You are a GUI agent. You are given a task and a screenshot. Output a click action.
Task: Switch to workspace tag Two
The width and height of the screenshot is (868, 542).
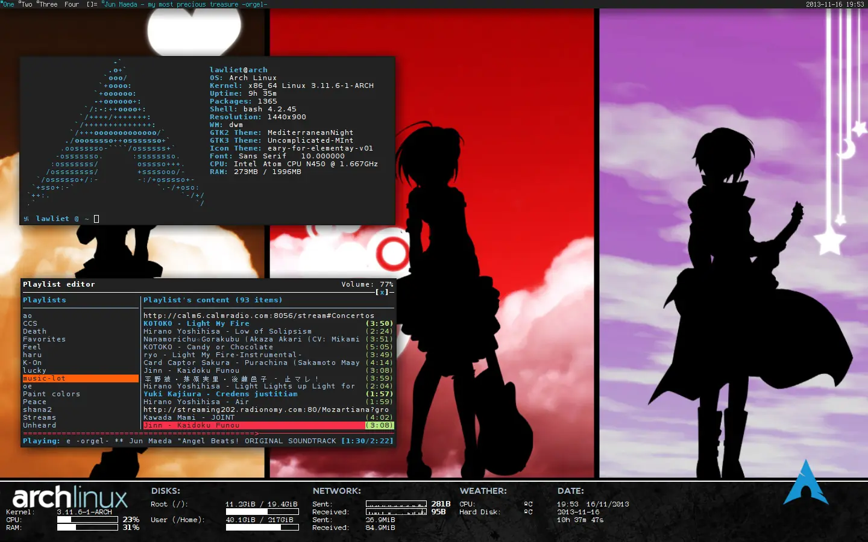click(26, 4)
